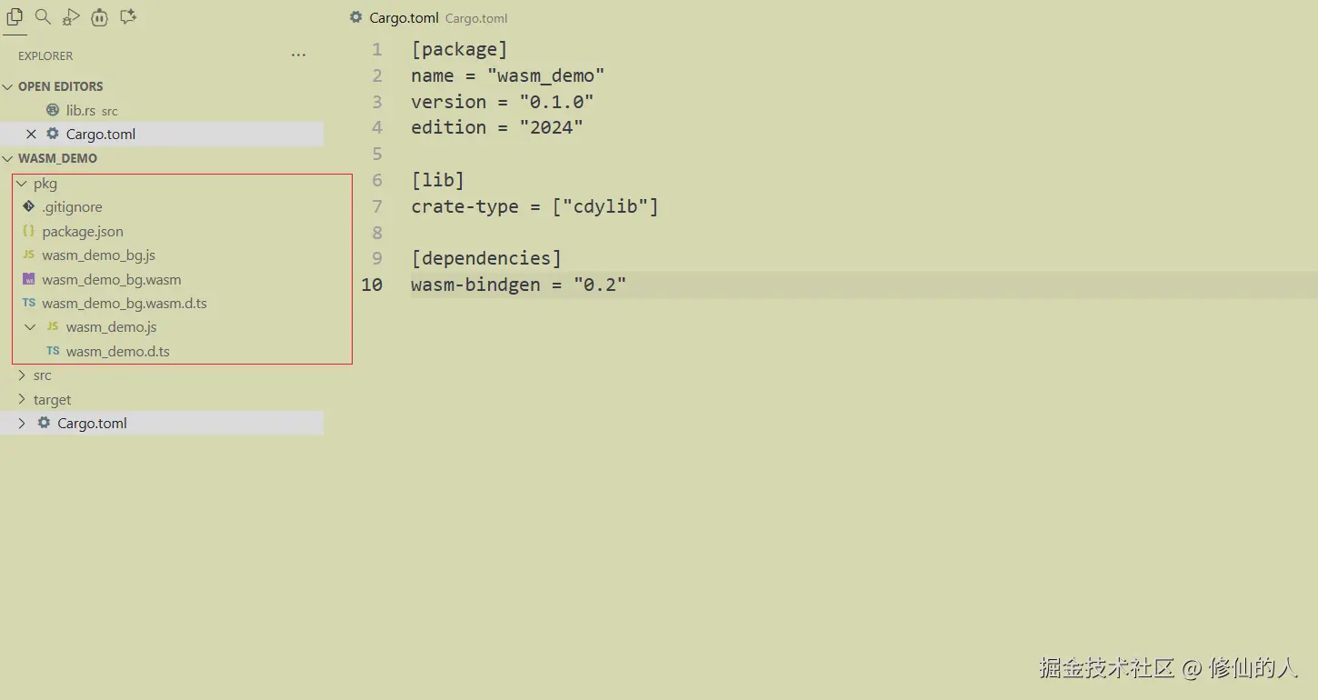Collapse the pkg folder

(x=22, y=184)
